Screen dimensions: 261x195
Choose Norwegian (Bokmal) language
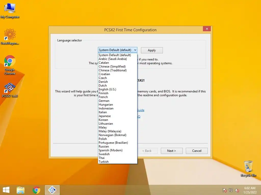(118, 135)
